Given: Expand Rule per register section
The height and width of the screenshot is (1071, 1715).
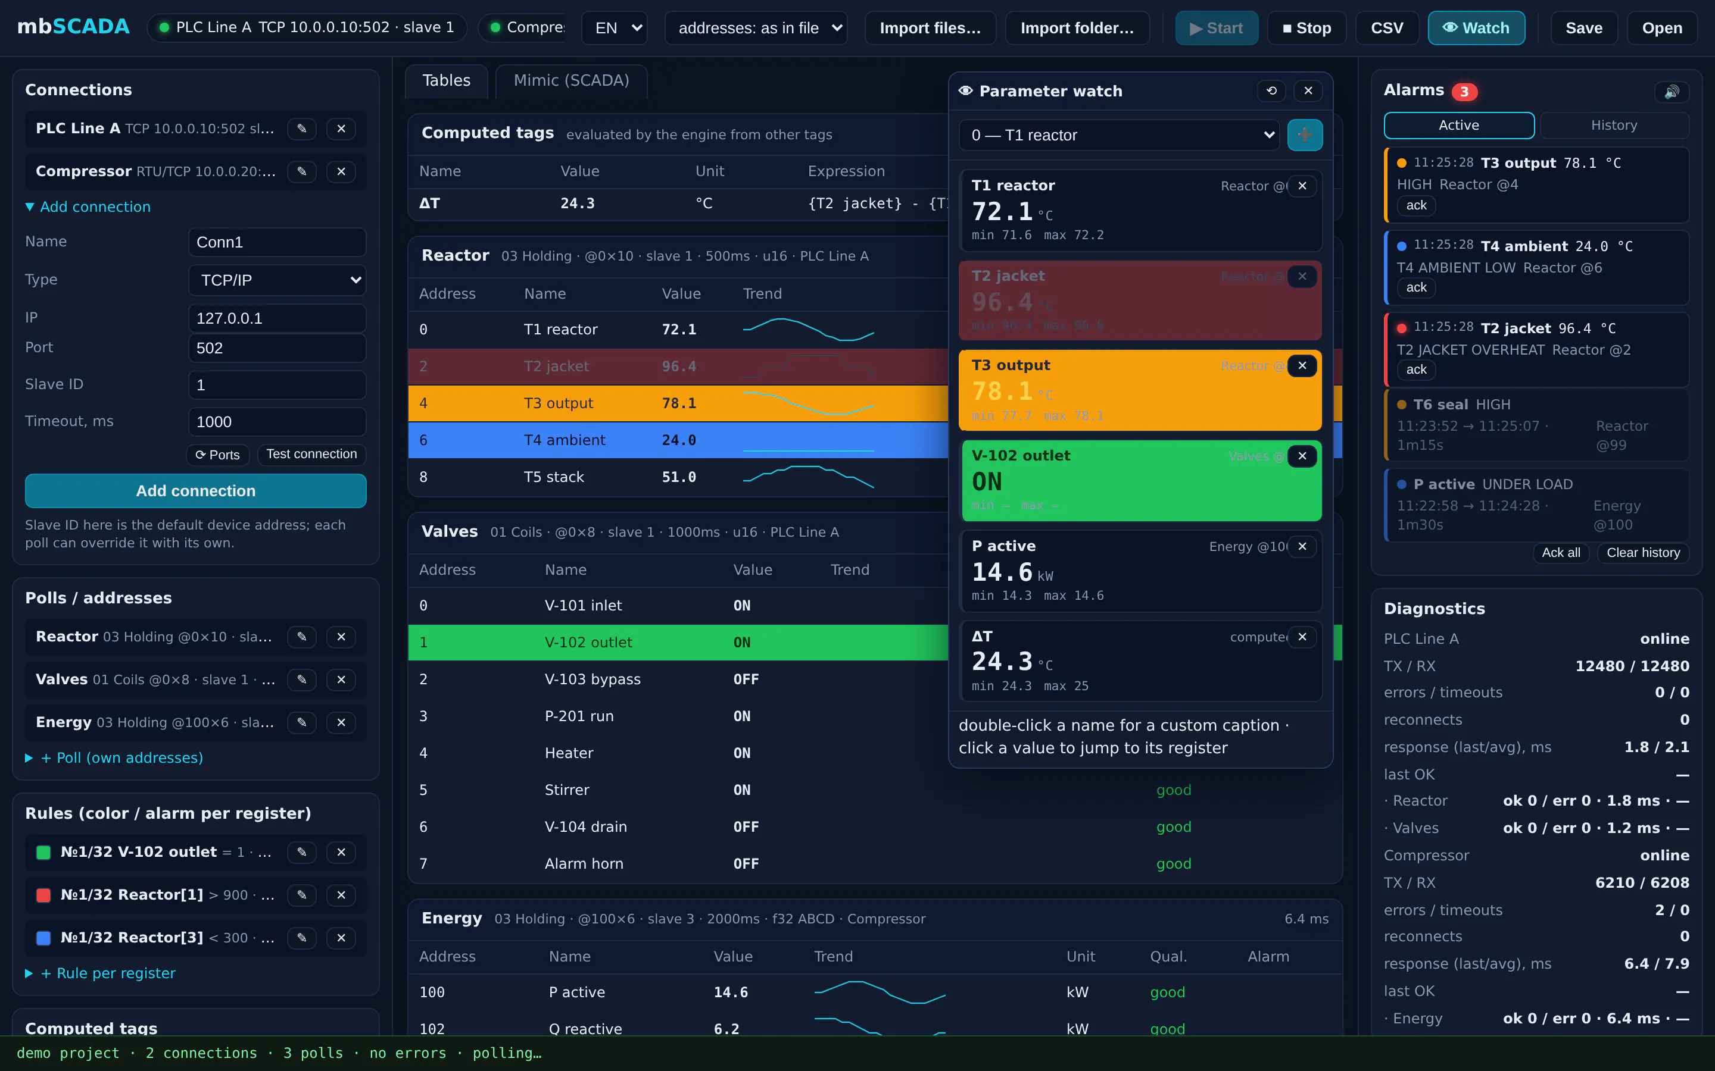Looking at the screenshot, I should (101, 973).
